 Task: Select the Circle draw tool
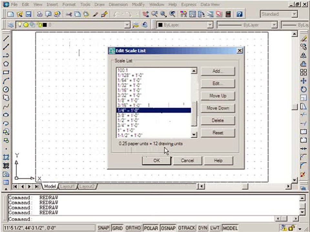tap(6, 89)
